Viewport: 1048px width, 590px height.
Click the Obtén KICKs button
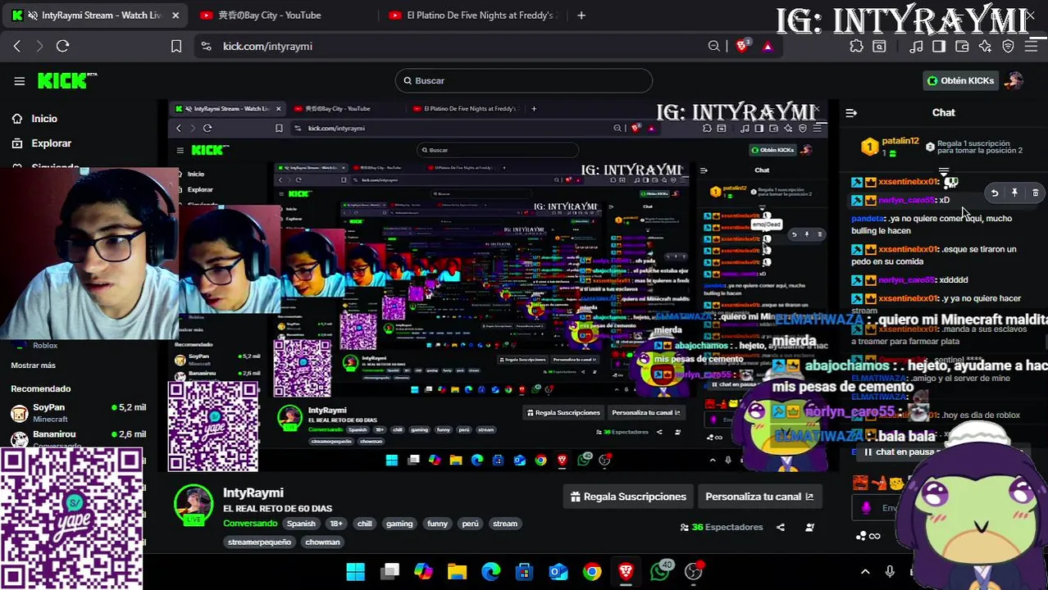point(959,80)
